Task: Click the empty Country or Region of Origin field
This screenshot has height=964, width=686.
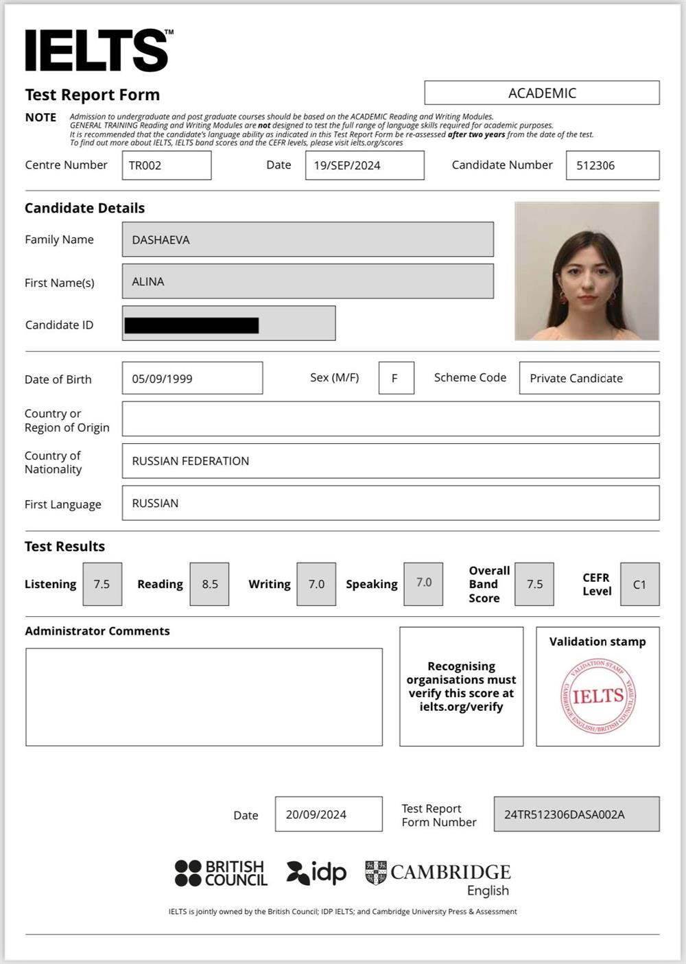Action: [391, 419]
